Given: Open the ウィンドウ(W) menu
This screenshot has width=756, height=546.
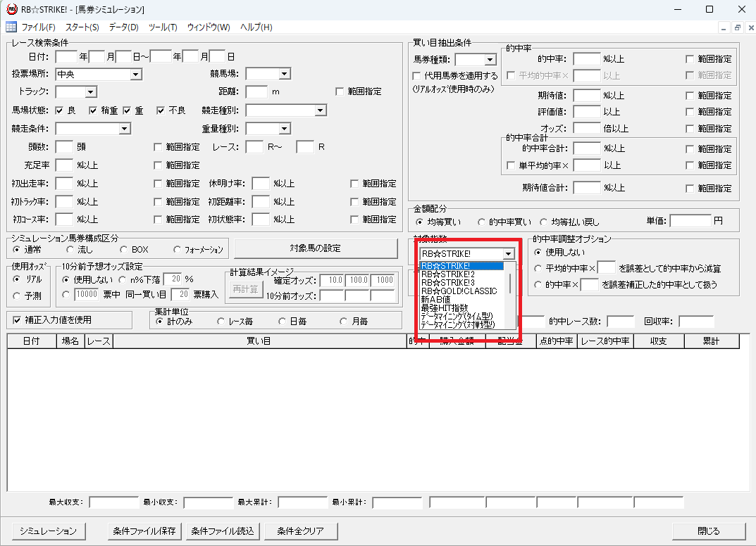Looking at the screenshot, I should click(x=209, y=27).
